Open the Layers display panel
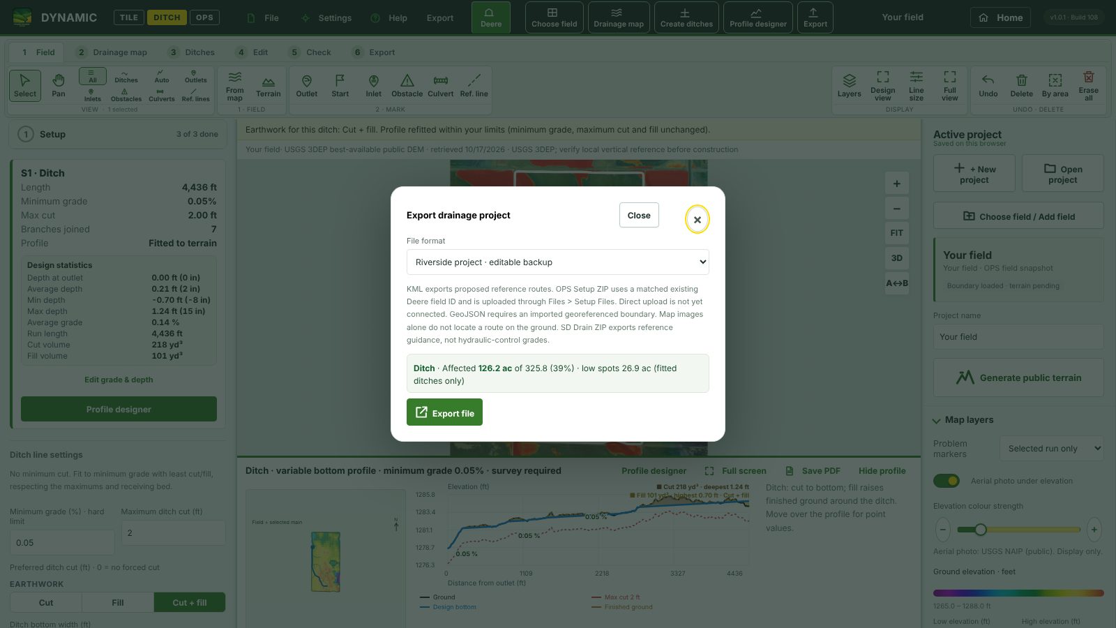 pos(850,85)
